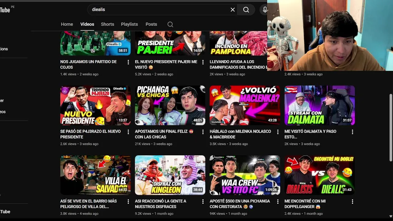
Task: Open options menu for APOSTAMOS UN FINAL FELIZ video
Action: point(203,132)
